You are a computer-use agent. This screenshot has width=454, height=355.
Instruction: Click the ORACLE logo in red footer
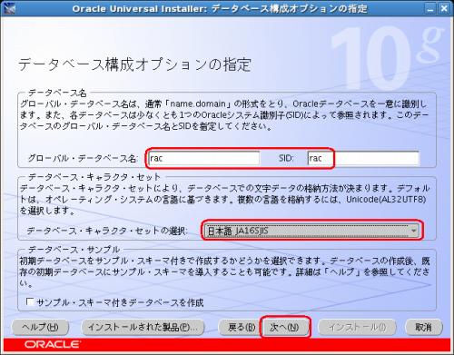(x=52, y=344)
